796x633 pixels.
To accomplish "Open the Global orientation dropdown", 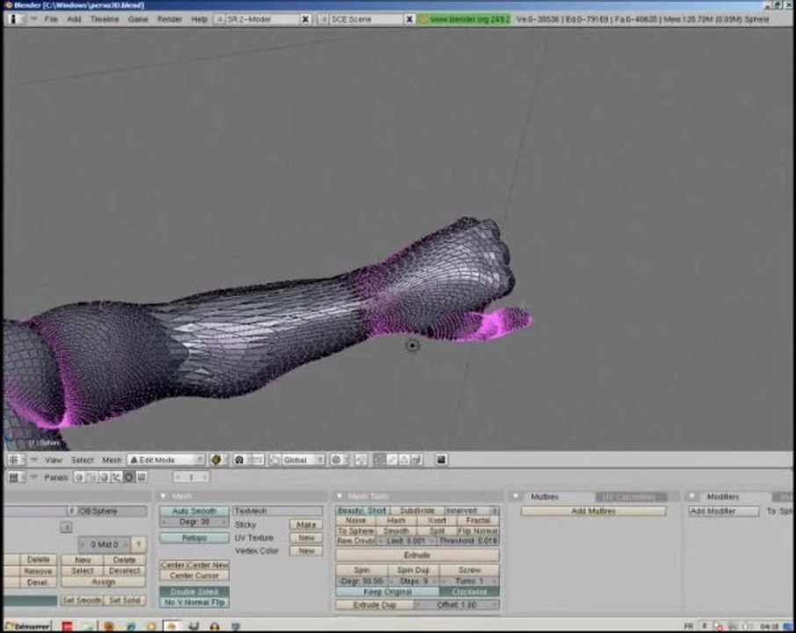I will pos(297,460).
